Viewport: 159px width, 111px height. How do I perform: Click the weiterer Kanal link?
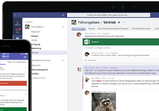pyautogui.click(x=39, y=78)
